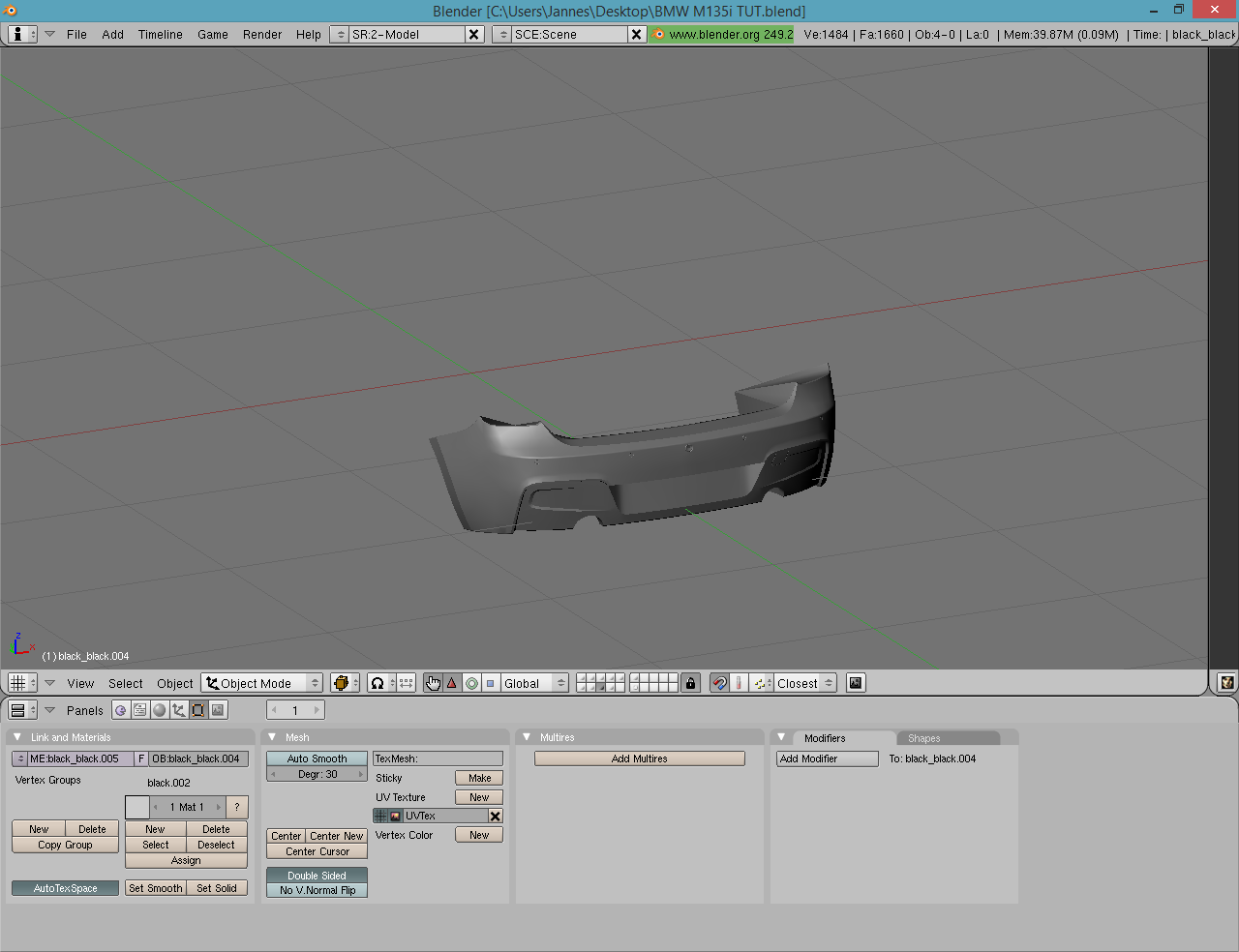Open the Object Mode dropdown
This screenshot has width=1239, height=952.
(x=262, y=683)
